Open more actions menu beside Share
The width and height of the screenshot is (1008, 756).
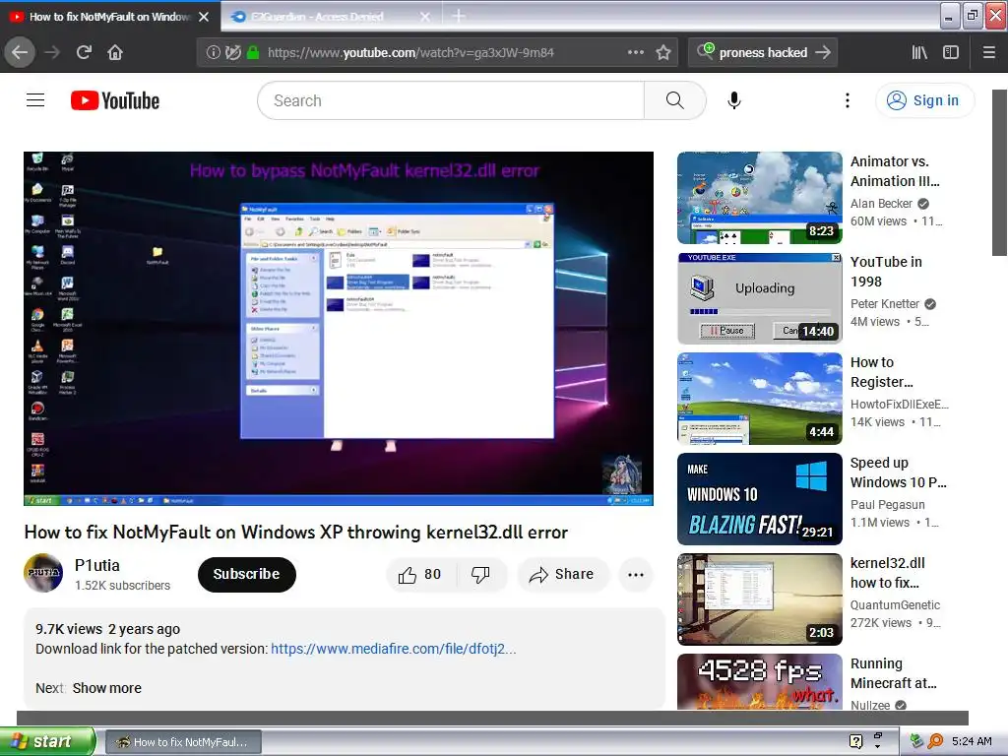click(x=636, y=575)
